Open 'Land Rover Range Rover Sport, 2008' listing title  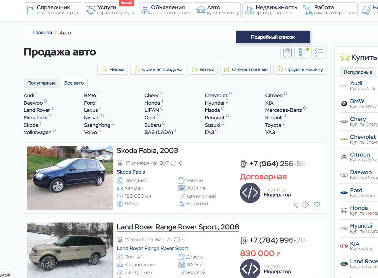coord(178,227)
